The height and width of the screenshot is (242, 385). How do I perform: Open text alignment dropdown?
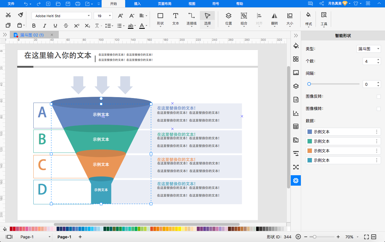click(x=143, y=16)
